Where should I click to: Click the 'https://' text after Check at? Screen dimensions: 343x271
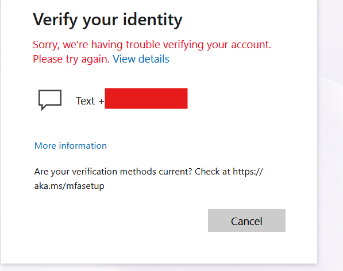tap(248, 172)
